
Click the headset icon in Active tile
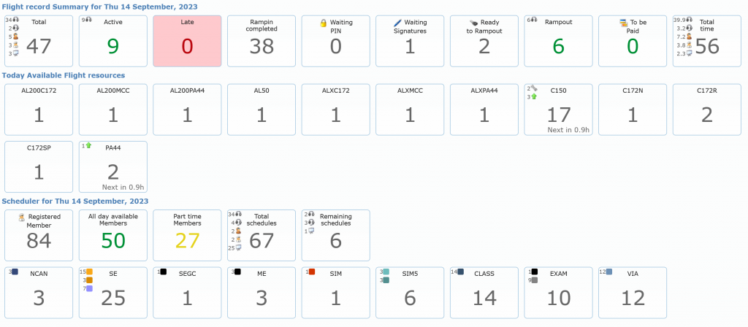(x=88, y=20)
